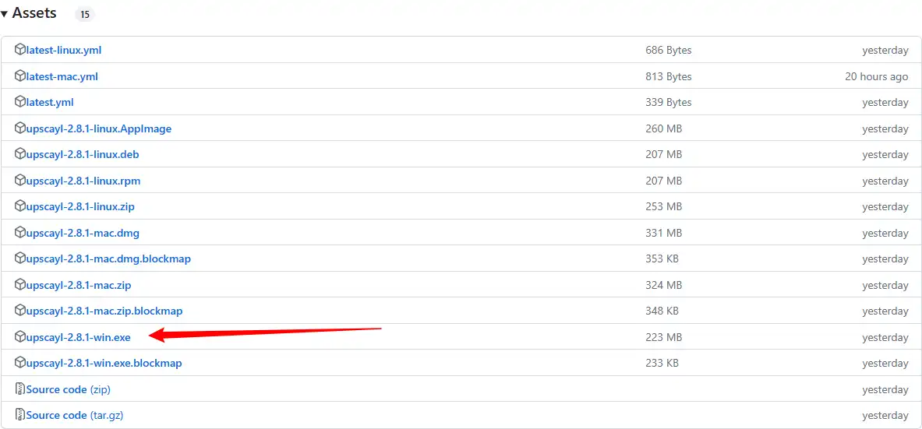The height and width of the screenshot is (429, 922).
Task: Open upscayl-2.8.1-win.exe.blockmap link
Action: [104, 363]
